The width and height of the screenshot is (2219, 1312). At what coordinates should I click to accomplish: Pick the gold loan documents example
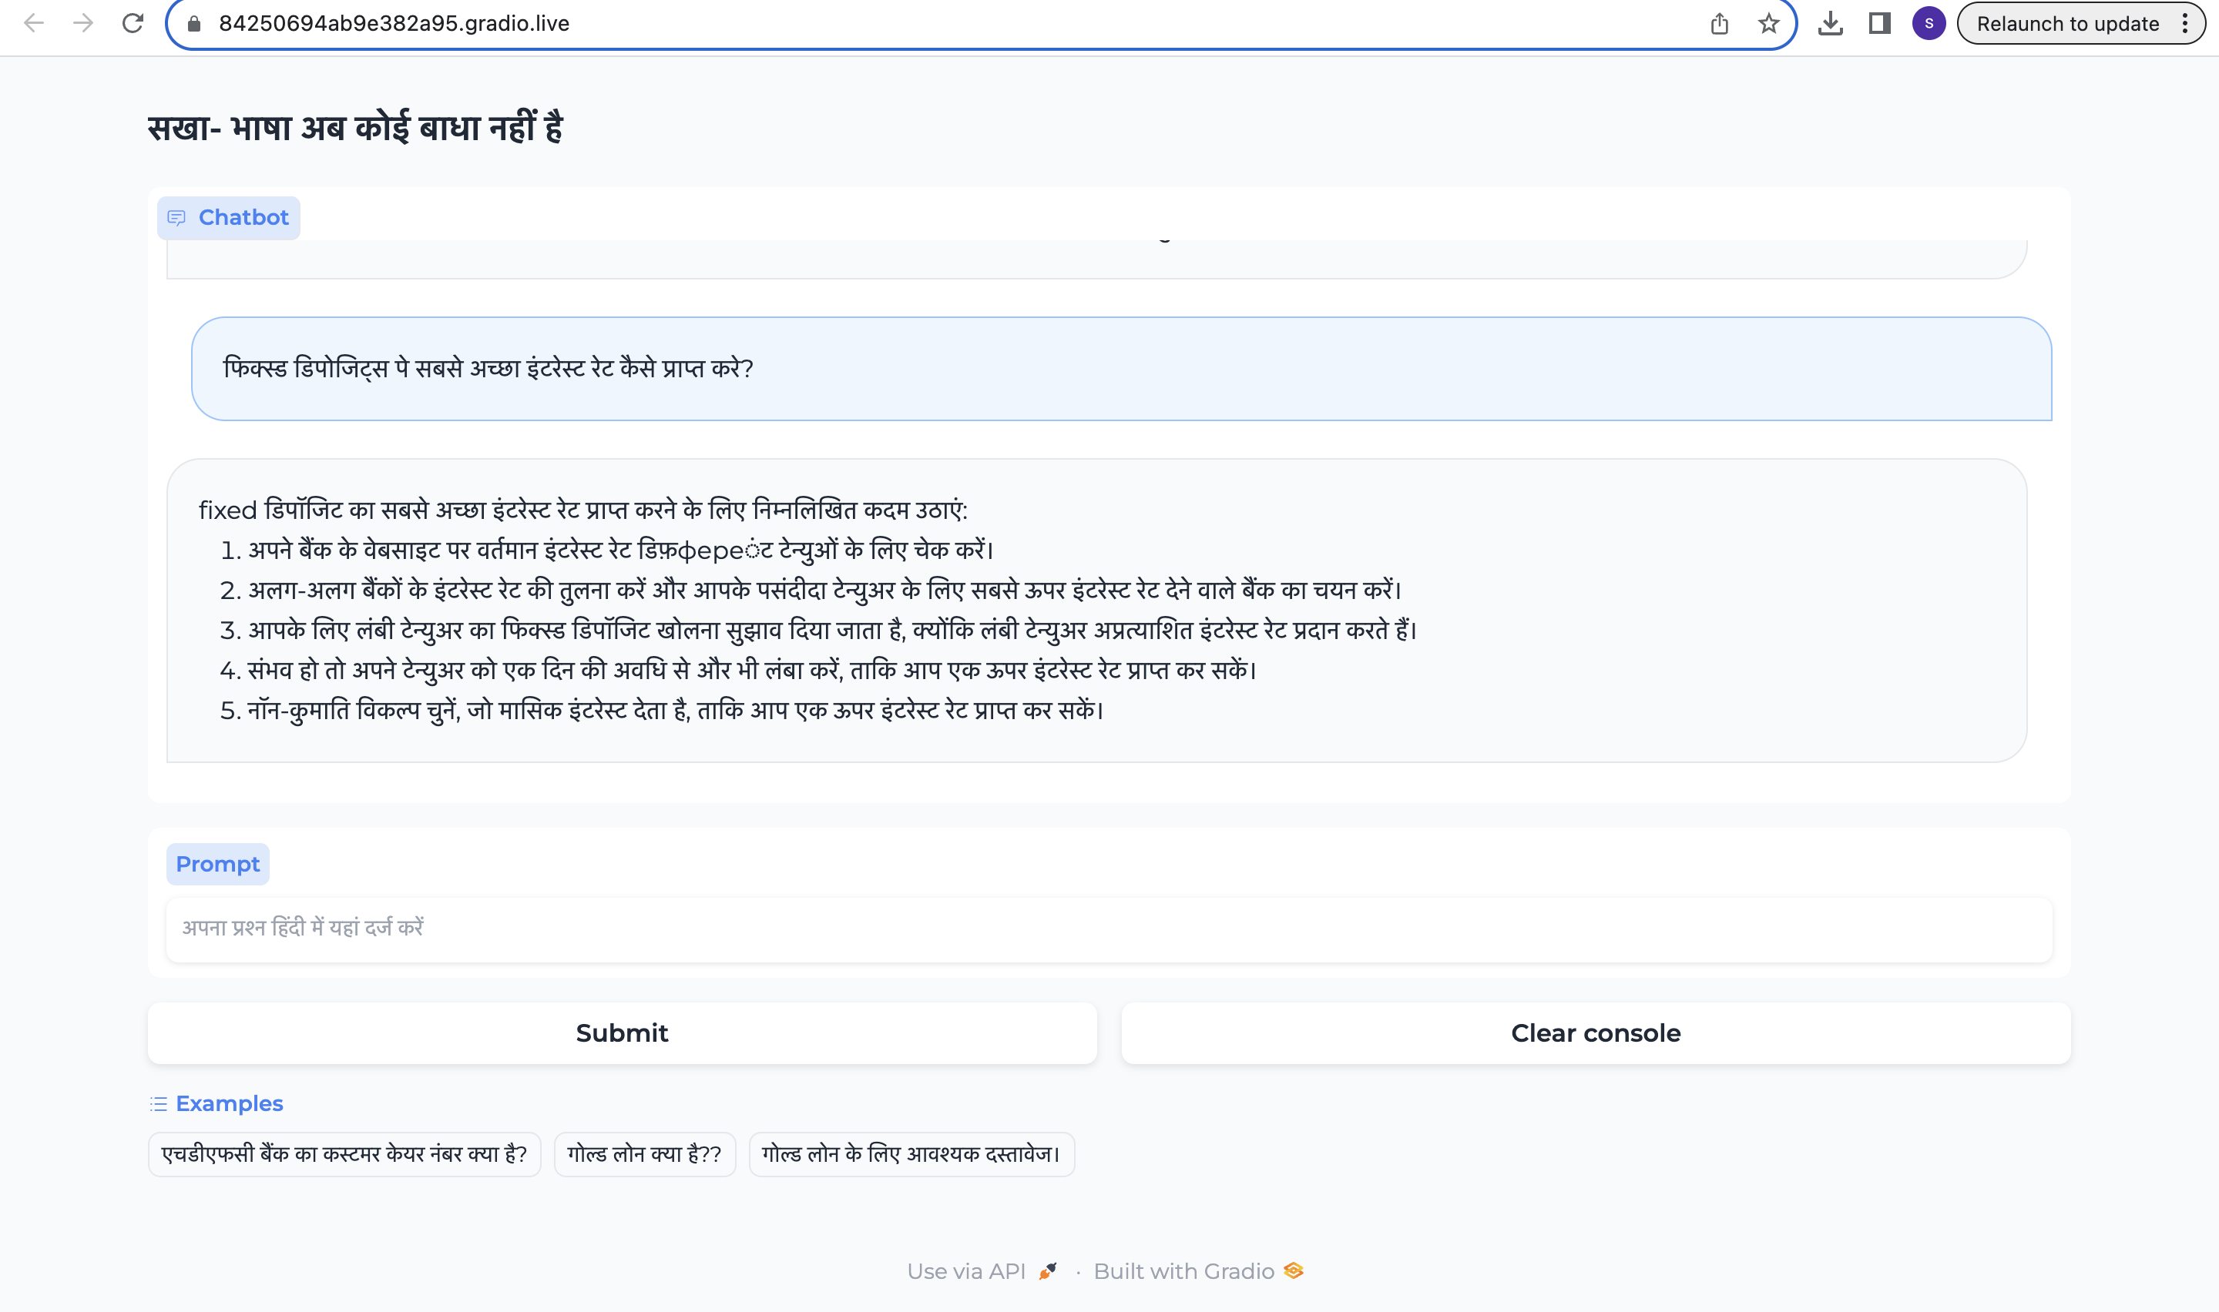point(911,1153)
